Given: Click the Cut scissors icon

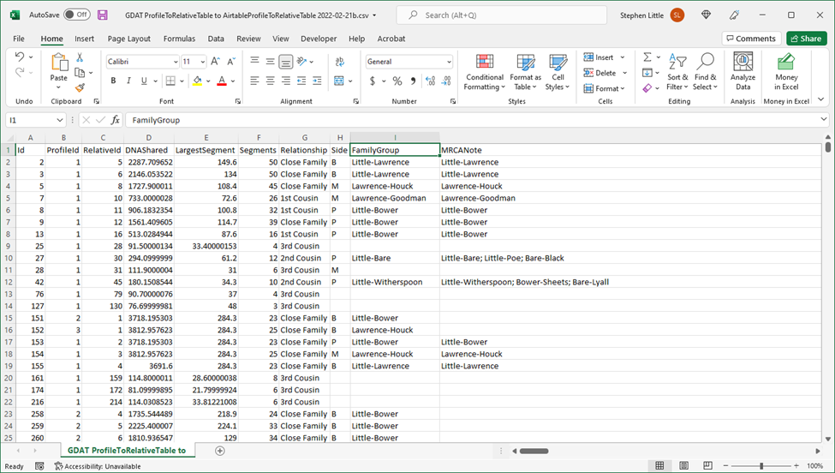Looking at the screenshot, I should [x=80, y=57].
